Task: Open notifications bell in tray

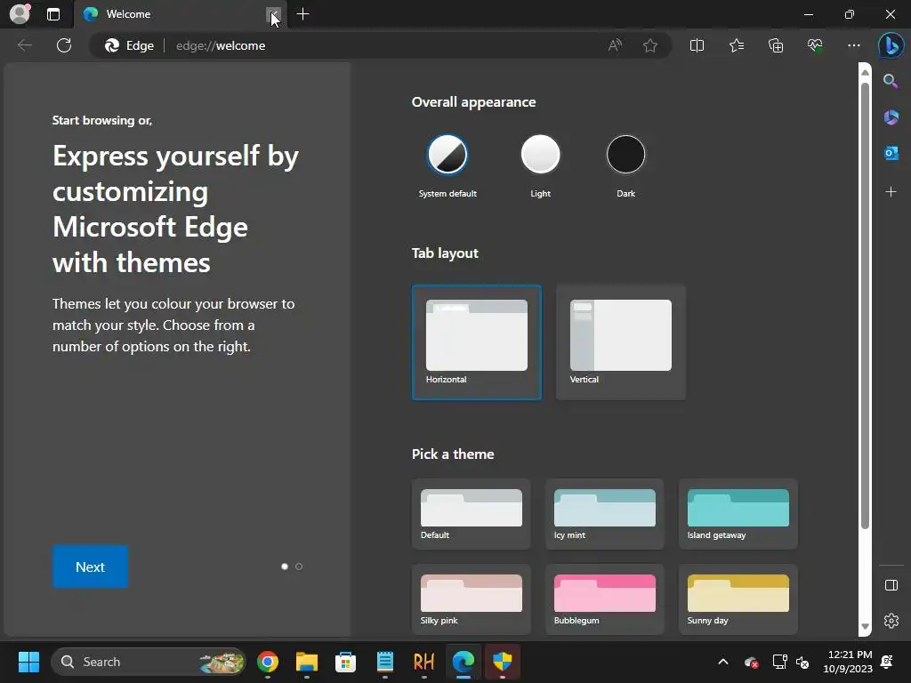Action: coord(887,662)
